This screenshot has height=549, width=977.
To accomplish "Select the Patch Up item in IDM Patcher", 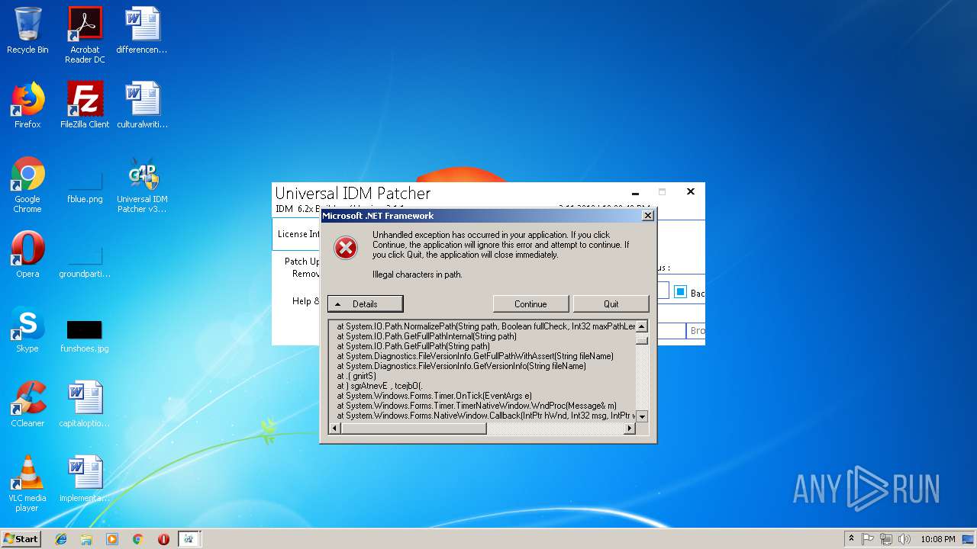I will click(x=302, y=262).
